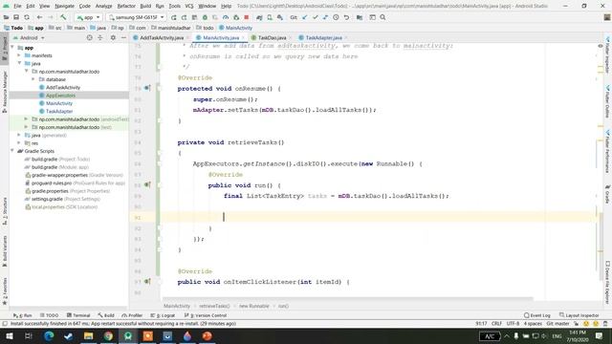Open the VCS menu
The height and width of the screenshot is (344, 612).
point(189,6)
